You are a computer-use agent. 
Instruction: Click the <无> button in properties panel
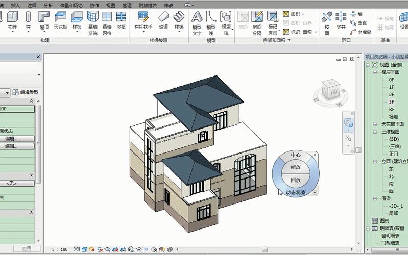pyautogui.click(x=17, y=184)
